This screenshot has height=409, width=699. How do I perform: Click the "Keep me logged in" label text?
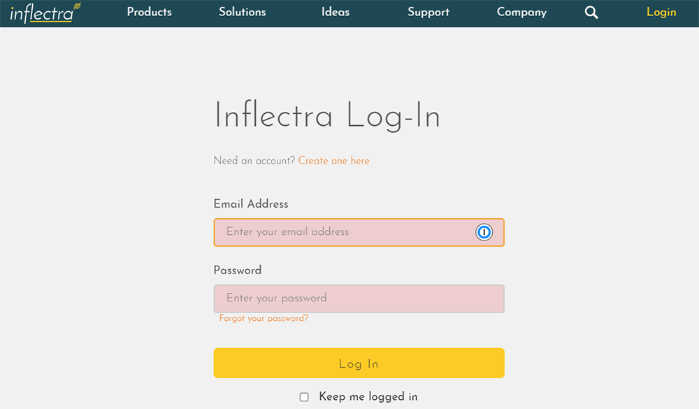click(x=368, y=397)
